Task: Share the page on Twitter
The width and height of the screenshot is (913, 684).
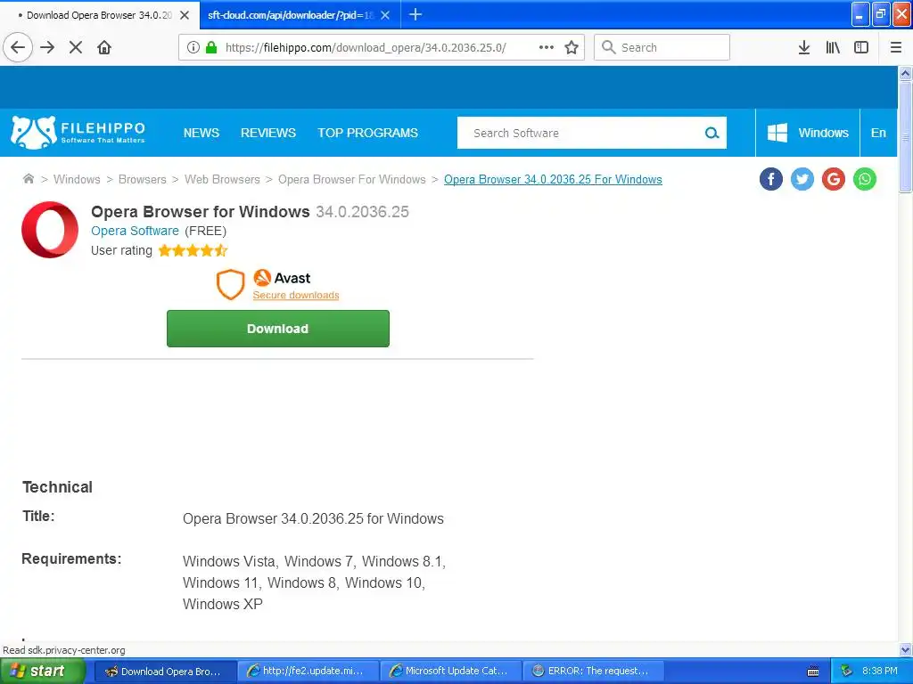Action: coord(802,179)
